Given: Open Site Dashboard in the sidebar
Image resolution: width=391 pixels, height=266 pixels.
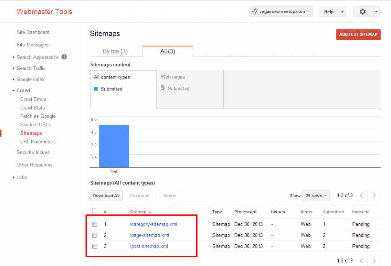Looking at the screenshot, I should click(x=33, y=32).
